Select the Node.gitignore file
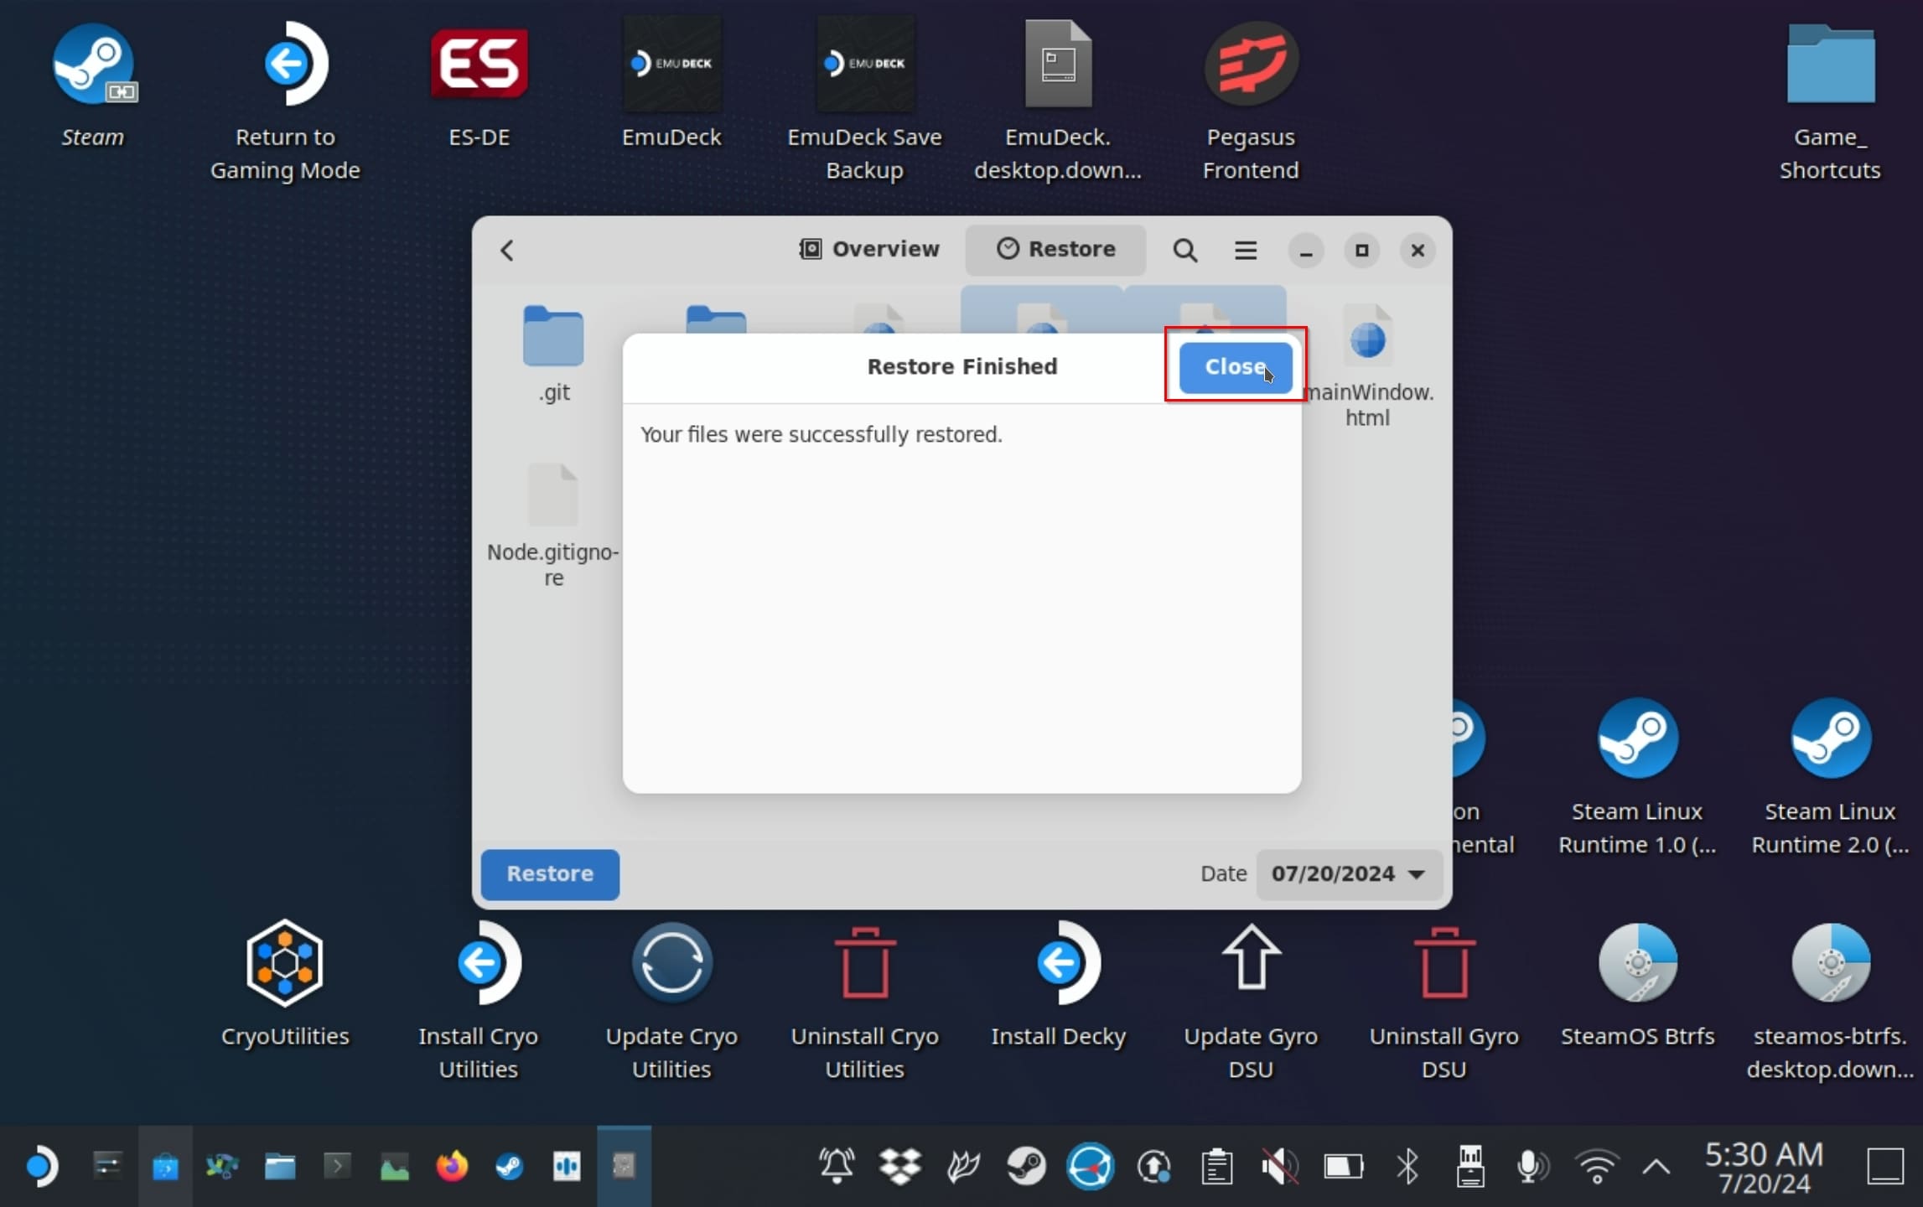 point(553,525)
